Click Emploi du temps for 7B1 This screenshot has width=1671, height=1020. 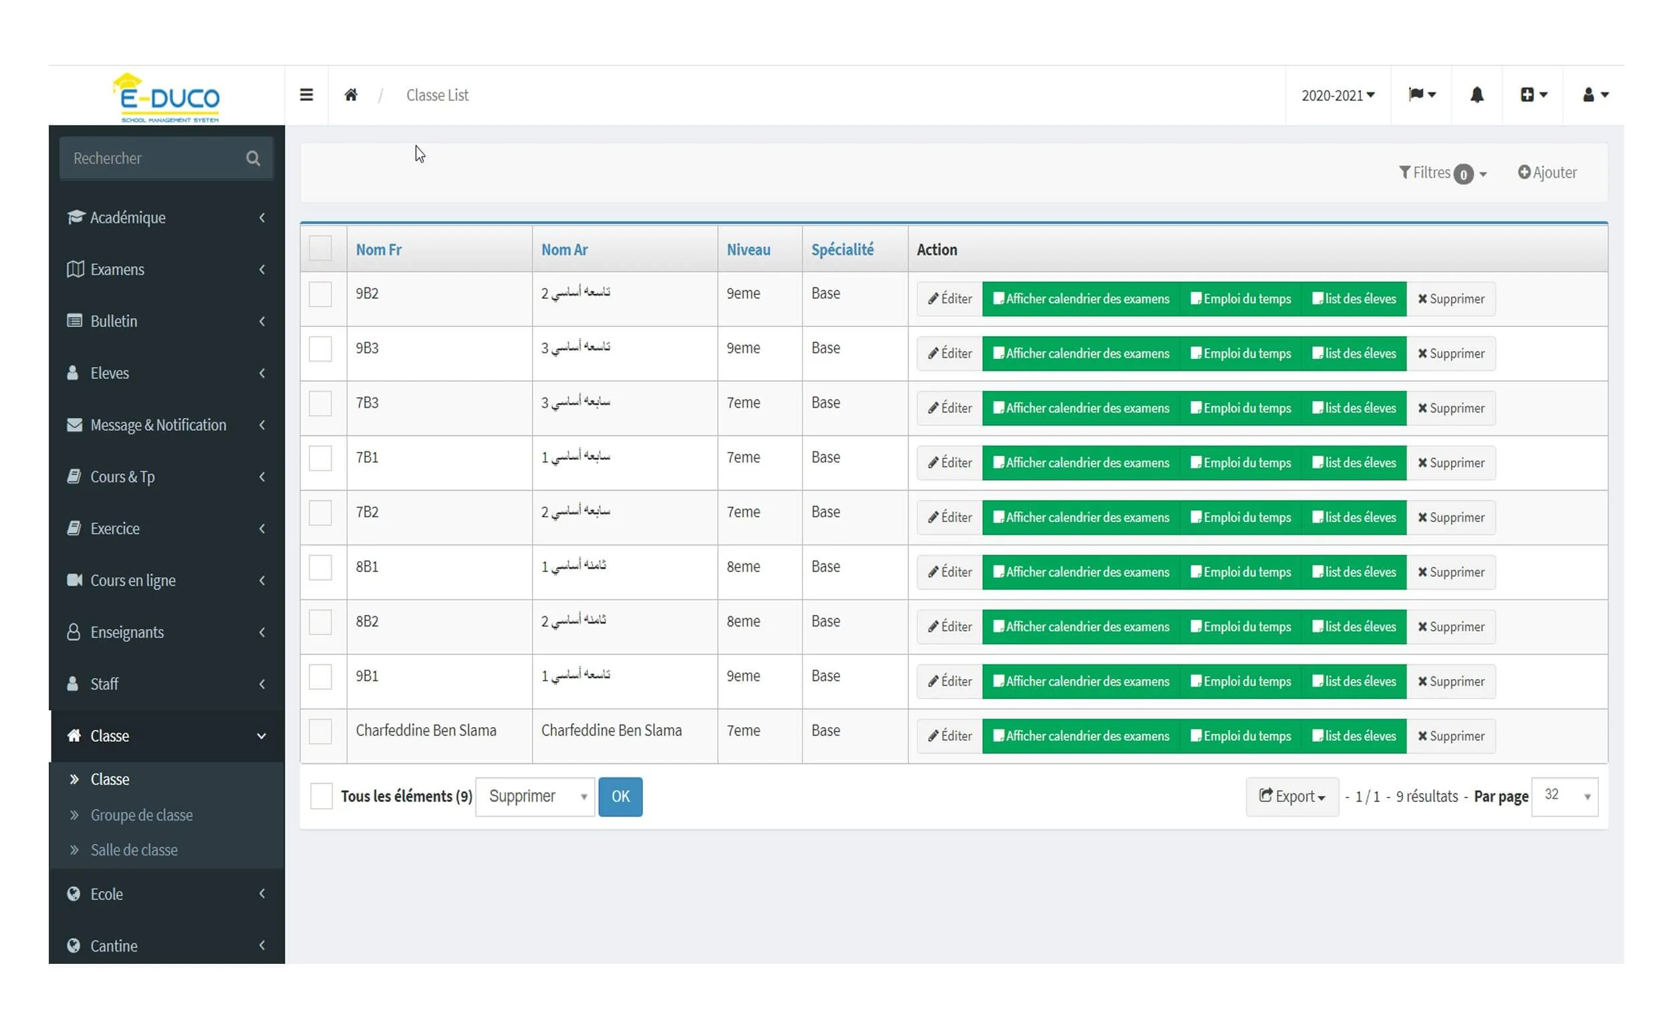tap(1241, 463)
